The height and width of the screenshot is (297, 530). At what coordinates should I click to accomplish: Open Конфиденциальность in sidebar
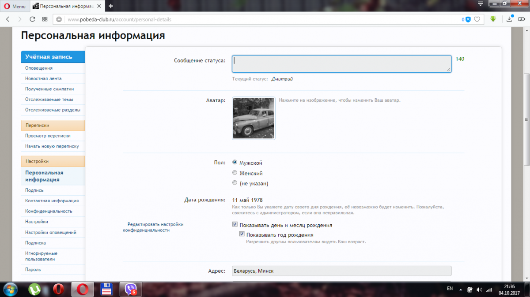(49, 212)
